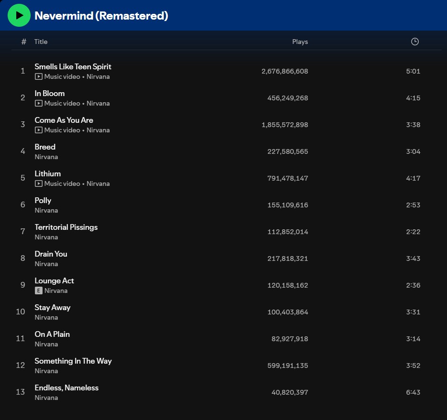
Task: Click the Music video label under In Bloom
Action: [62, 103]
